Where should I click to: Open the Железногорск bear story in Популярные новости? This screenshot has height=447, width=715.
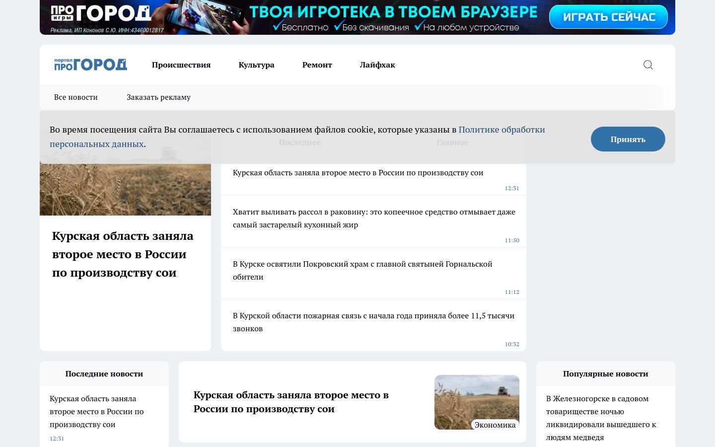coord(601,418)
